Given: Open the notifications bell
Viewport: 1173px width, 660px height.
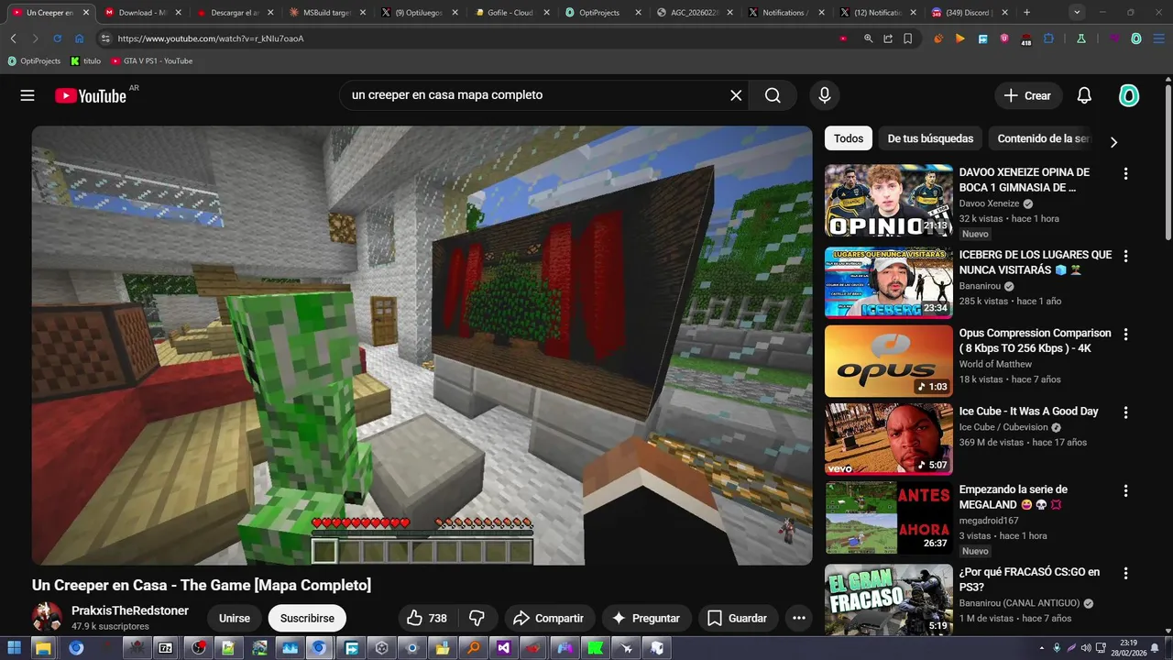Looking at the screenshot, I should [1084, 95].
